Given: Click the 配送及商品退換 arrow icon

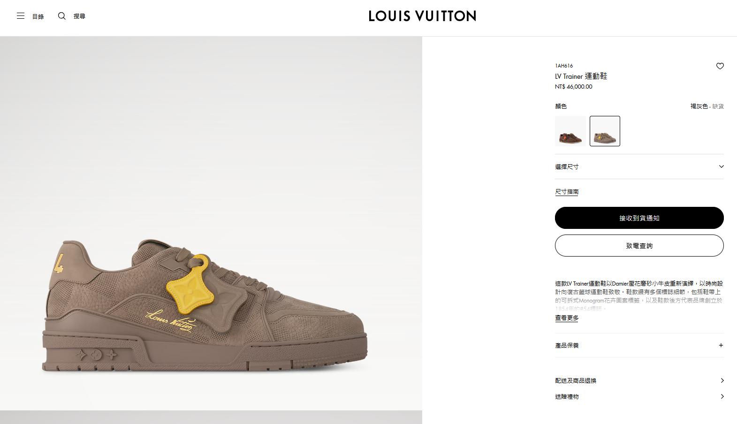Looking at the screenshot, I should pyautogui.click(x=722, y=380).
